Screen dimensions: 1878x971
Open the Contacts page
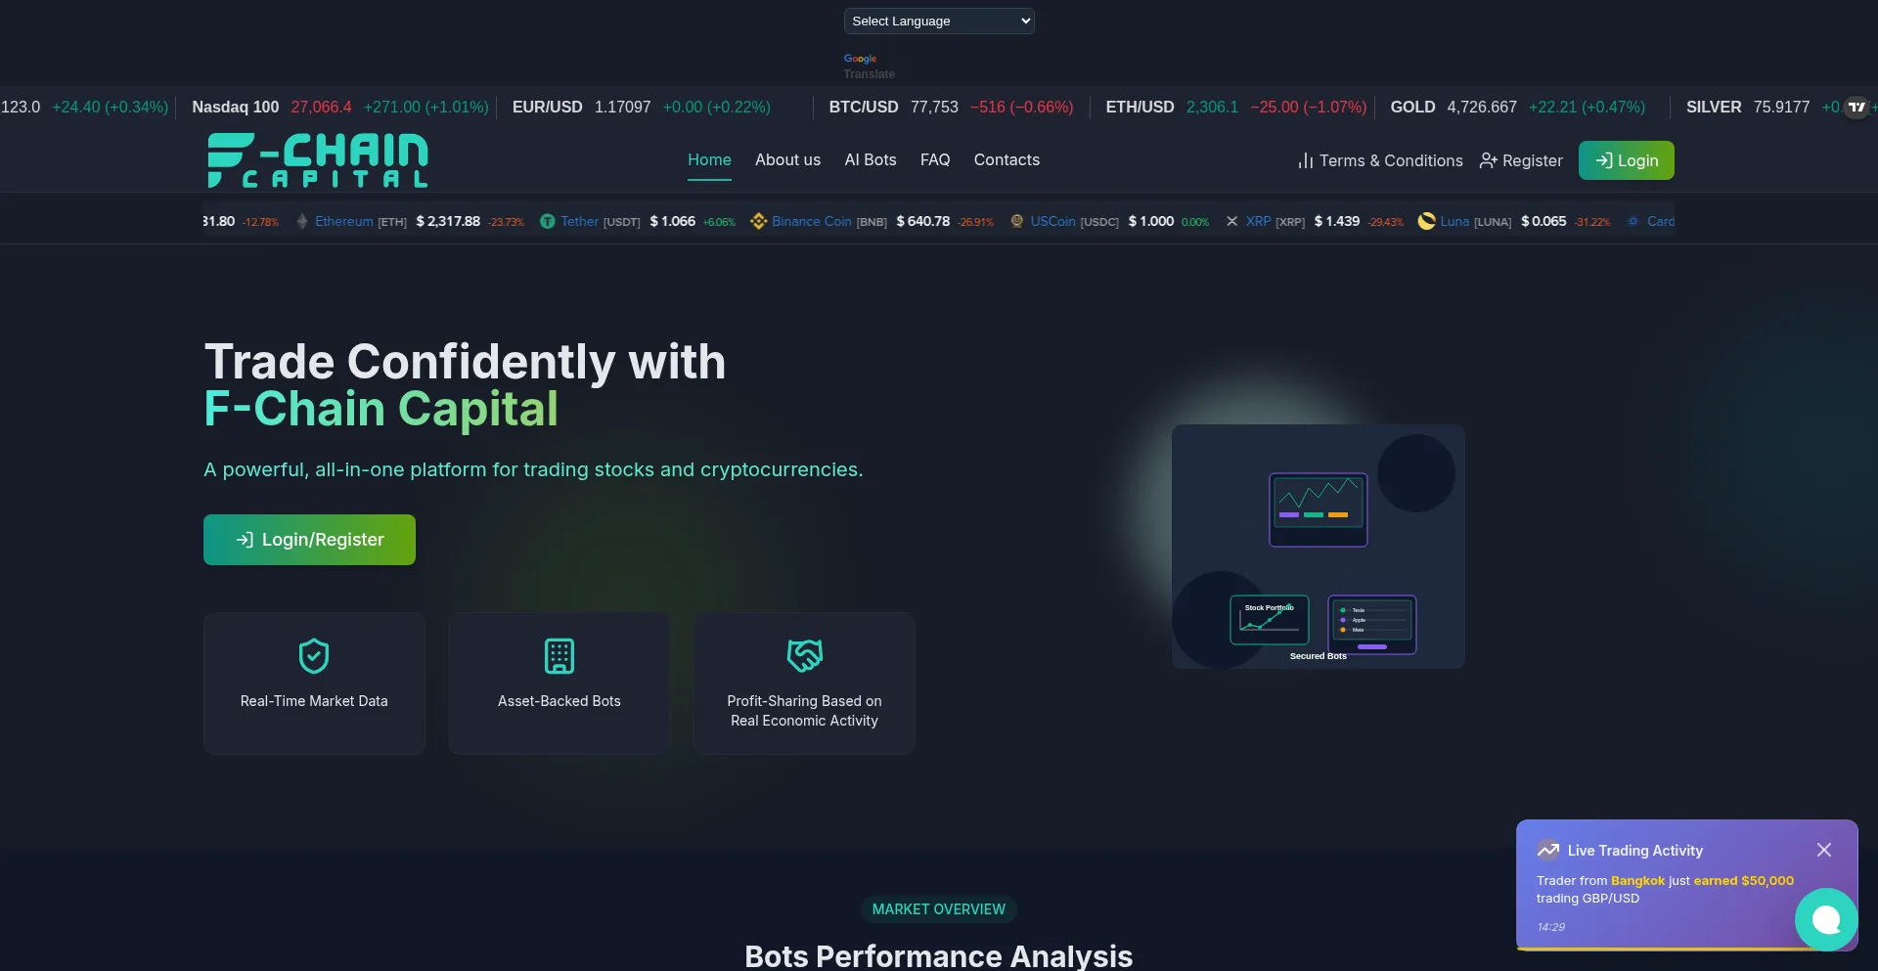1006,159
